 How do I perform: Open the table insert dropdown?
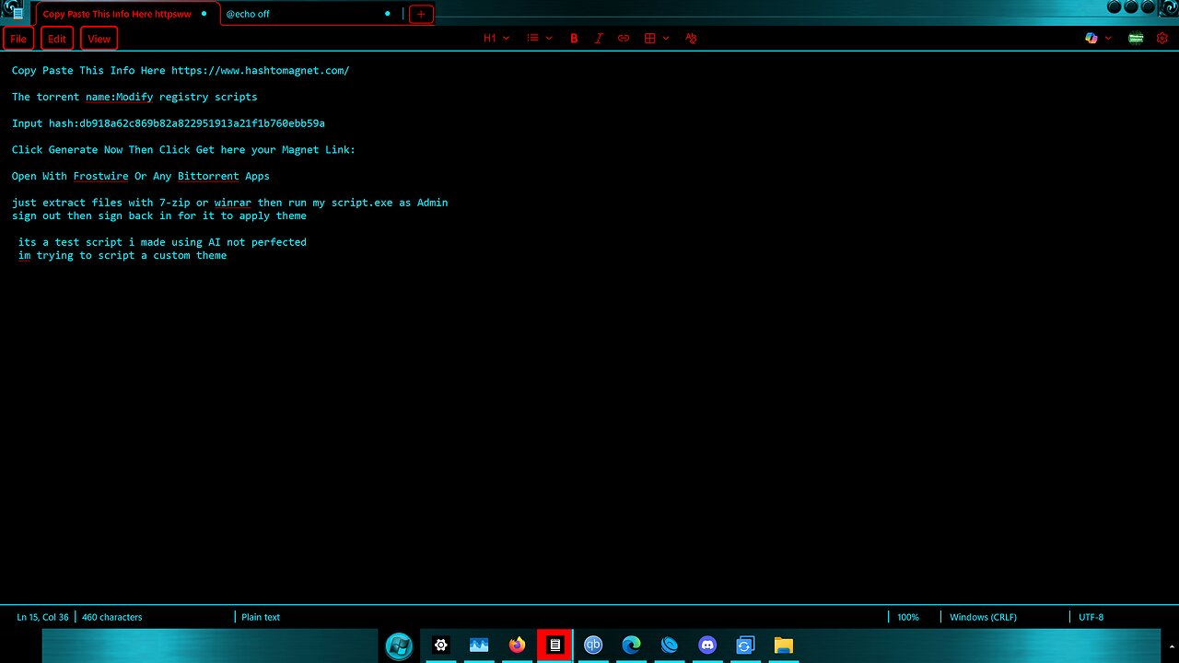pos(657,39)
